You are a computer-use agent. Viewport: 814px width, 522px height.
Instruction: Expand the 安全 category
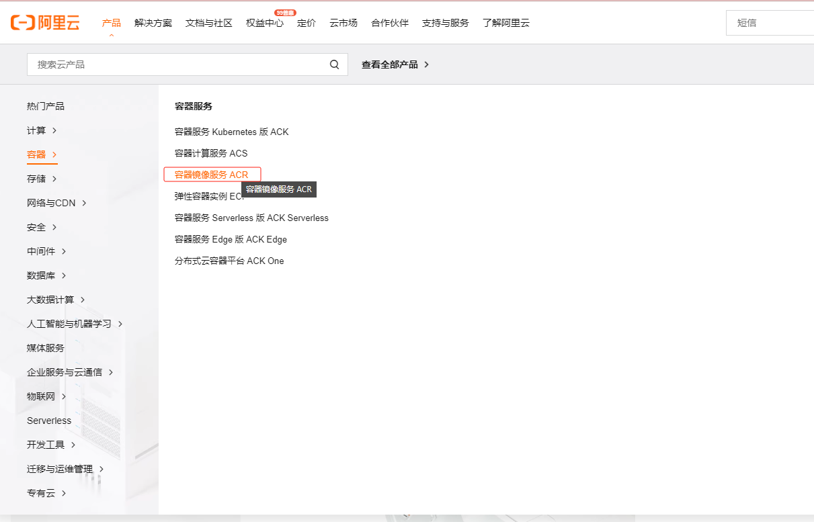click(42, 227)
